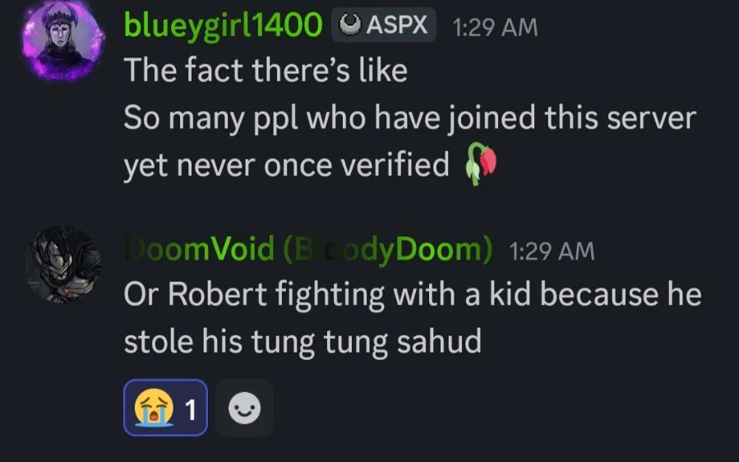Click the DoomVoid (BloodyDoom) username
The height and width of the screenshot is (462, 739).
tap(308, 250)
